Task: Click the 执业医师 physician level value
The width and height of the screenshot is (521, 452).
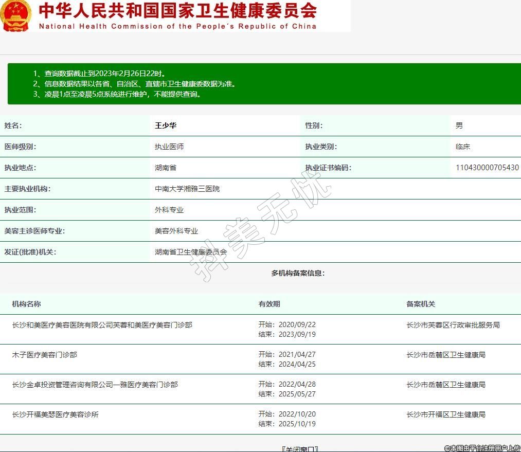Action: (169, 147)
